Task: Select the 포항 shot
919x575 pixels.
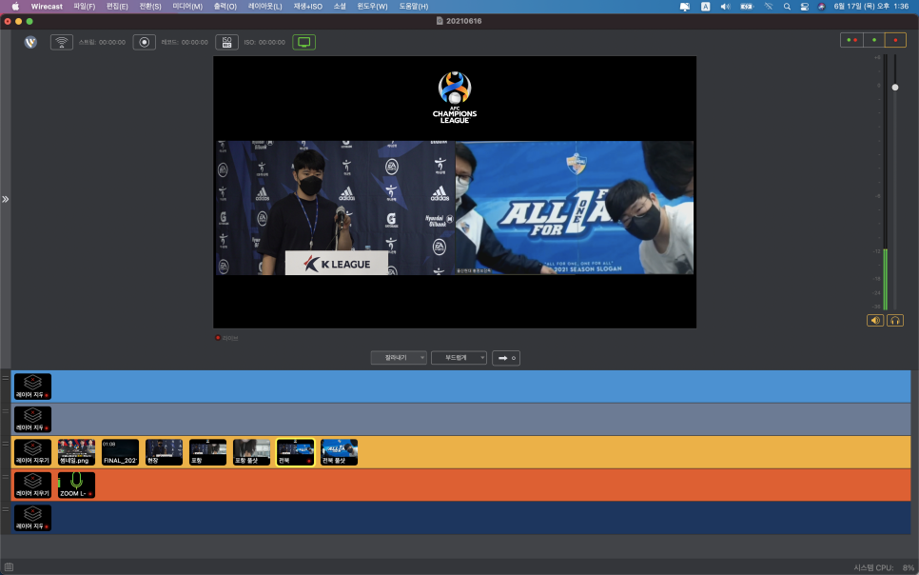Action: [x=208, y=452]
